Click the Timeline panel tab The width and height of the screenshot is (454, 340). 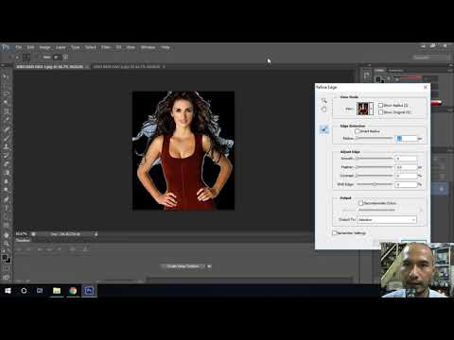click(23, 241)
